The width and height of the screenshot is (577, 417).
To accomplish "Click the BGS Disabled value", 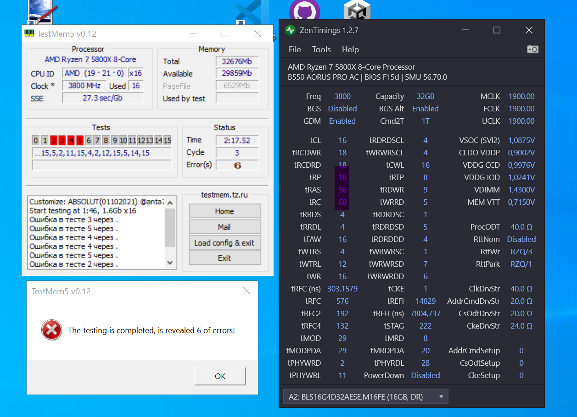I will (x=342, y=109).
